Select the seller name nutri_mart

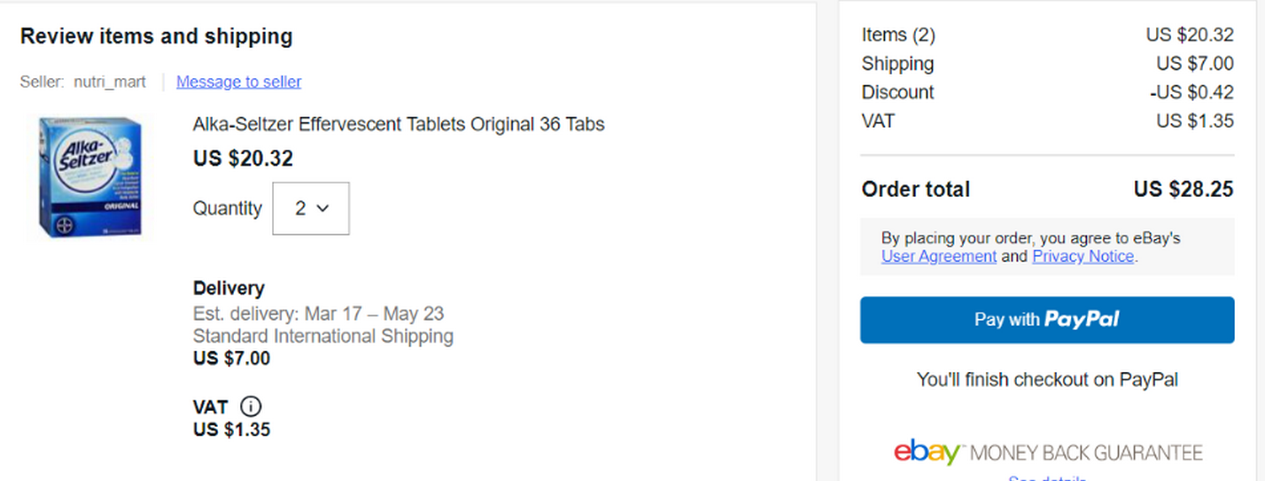click(110, 81)
